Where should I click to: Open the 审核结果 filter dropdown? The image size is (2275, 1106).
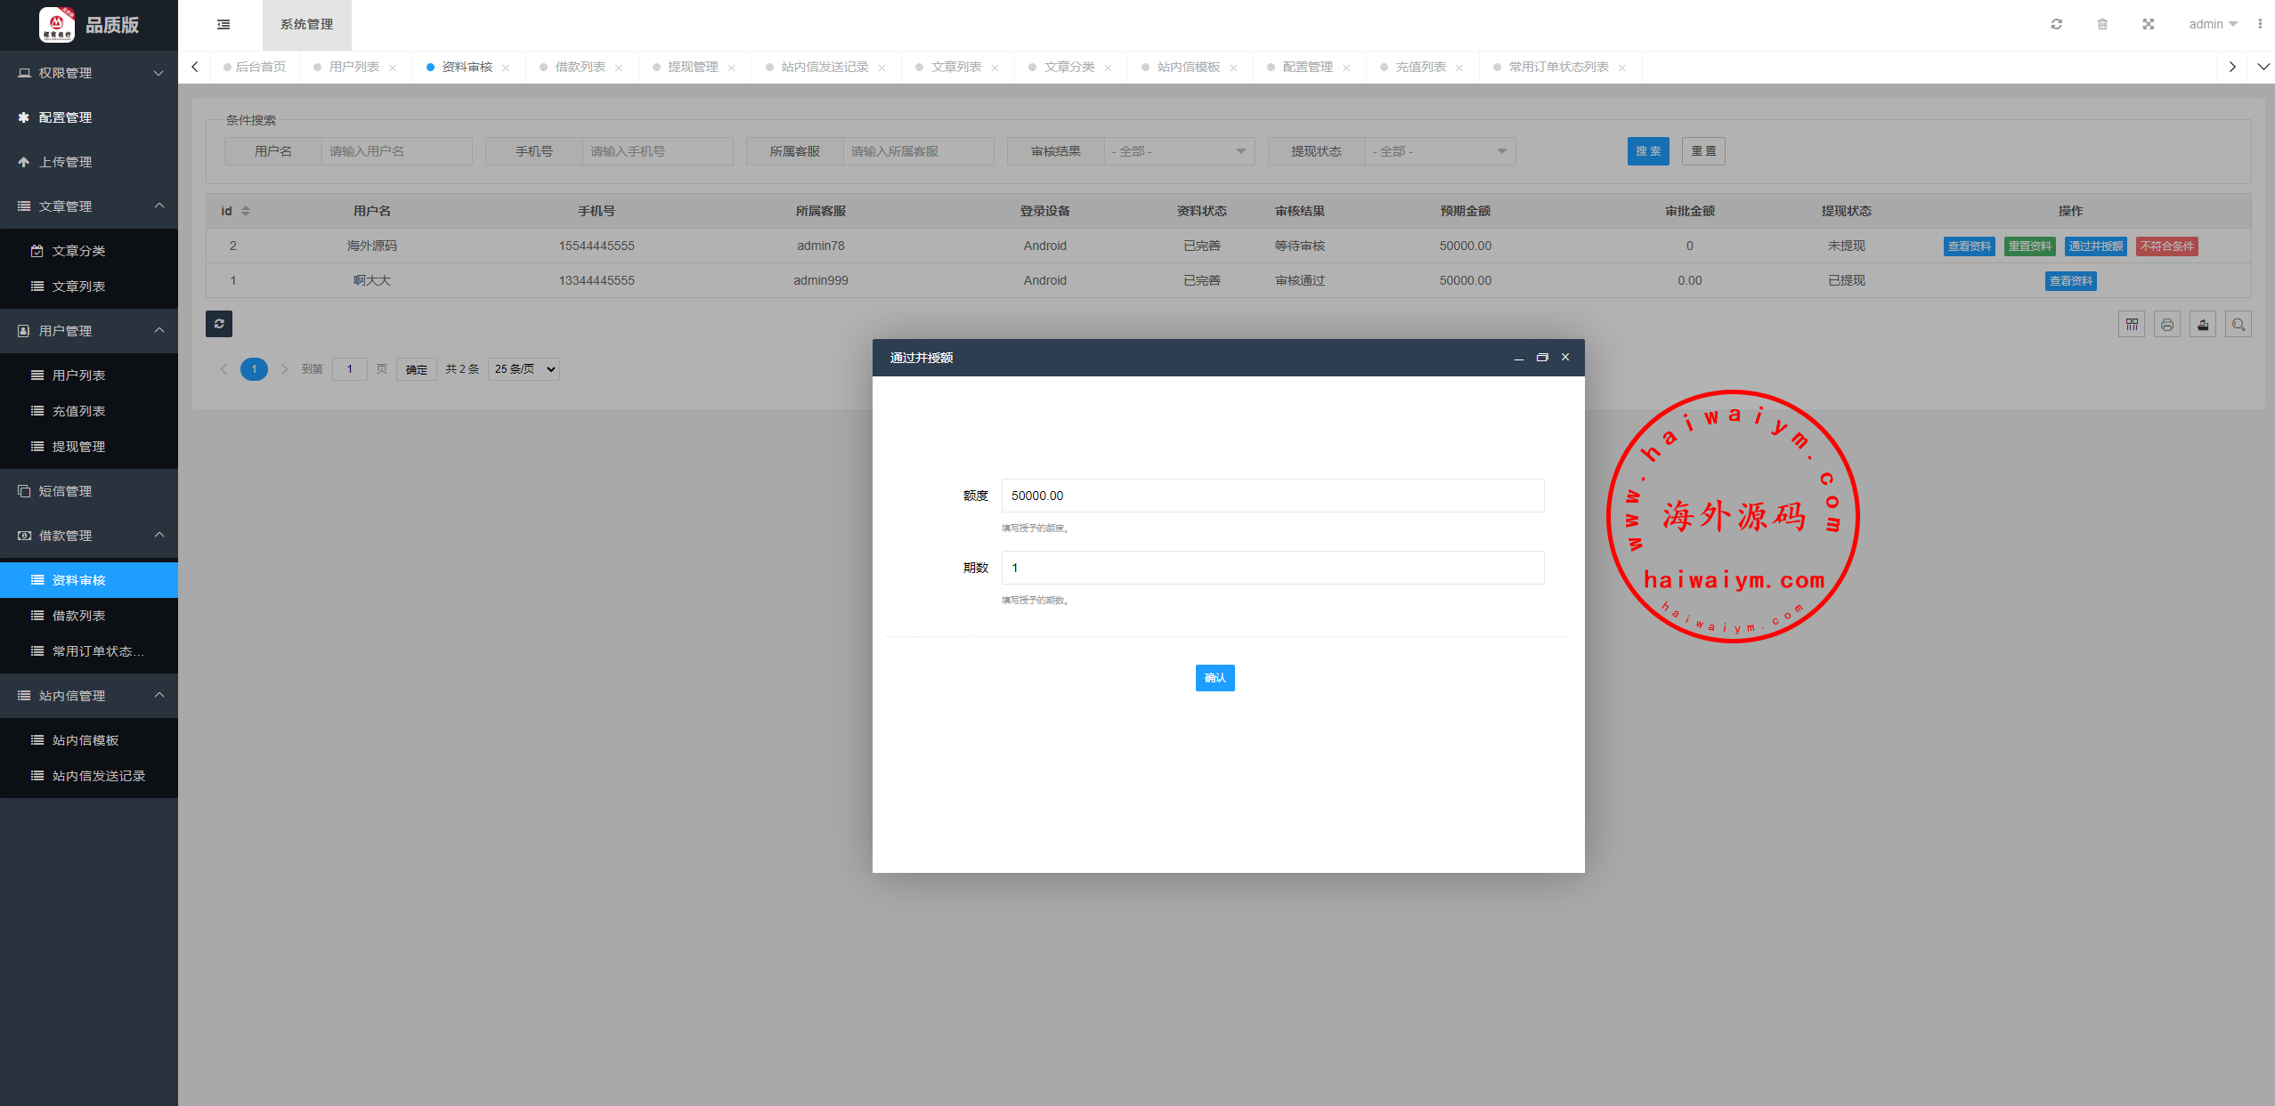click(x=1179, y=151)
